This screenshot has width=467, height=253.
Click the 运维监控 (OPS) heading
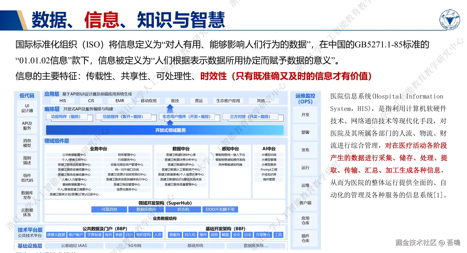point(305,99)
